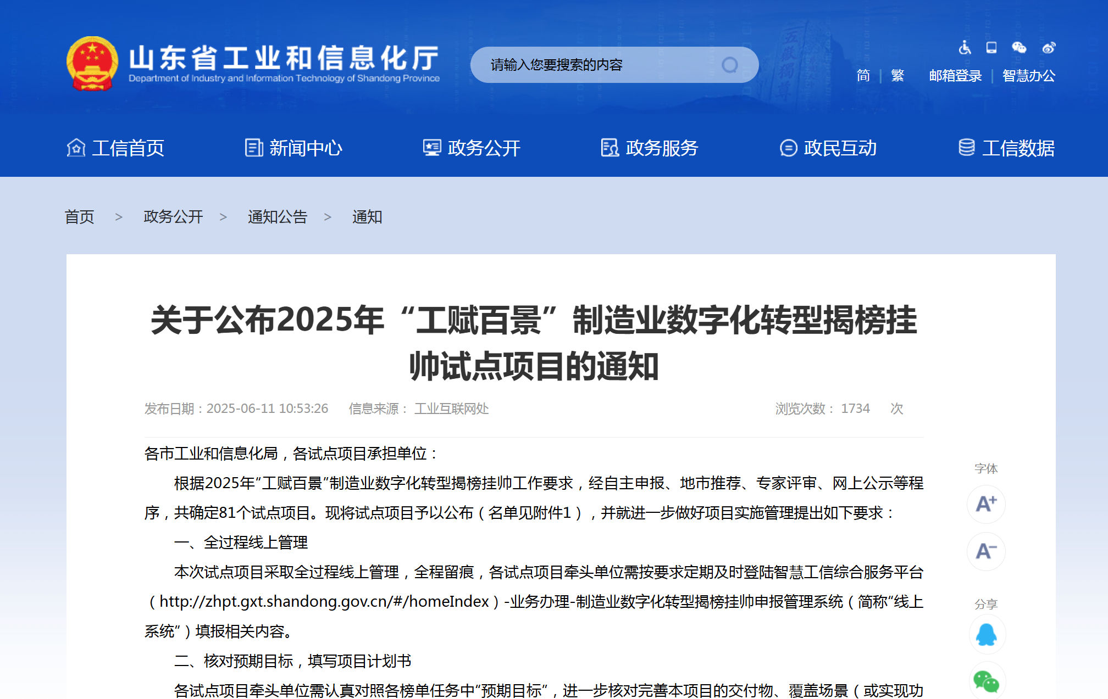
Task: Switch to traditional Chinese 繁
Action: [x=898, y=75]
